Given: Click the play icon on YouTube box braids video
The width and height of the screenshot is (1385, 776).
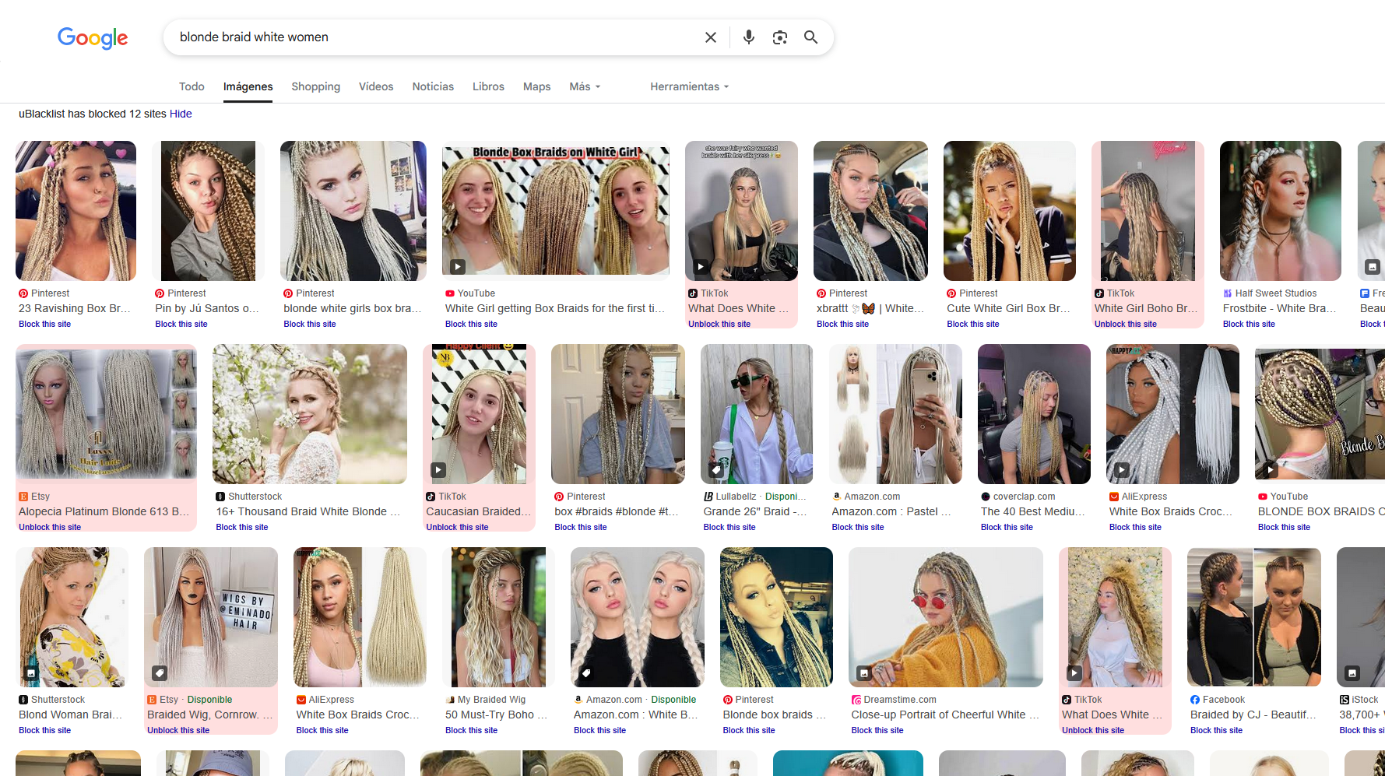Looking at the screenshot, I should point(458,266).
